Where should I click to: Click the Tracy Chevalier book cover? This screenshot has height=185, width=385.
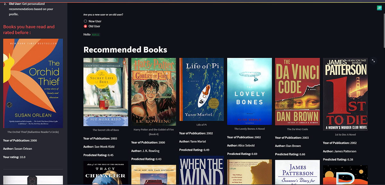click(x=106, y=173)
